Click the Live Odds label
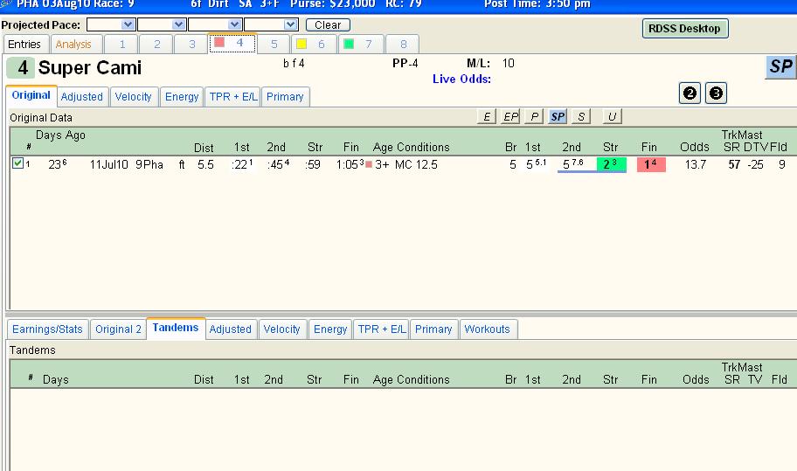The image size is (797, 471). [461, 80]
